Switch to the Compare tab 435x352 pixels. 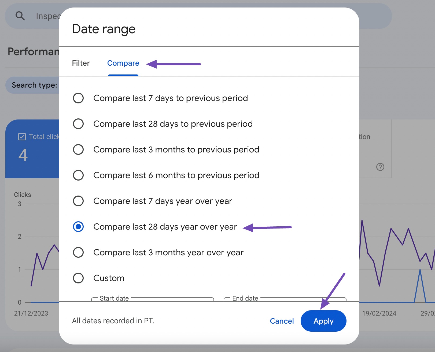pyautogui.click(x=123, y=63)
